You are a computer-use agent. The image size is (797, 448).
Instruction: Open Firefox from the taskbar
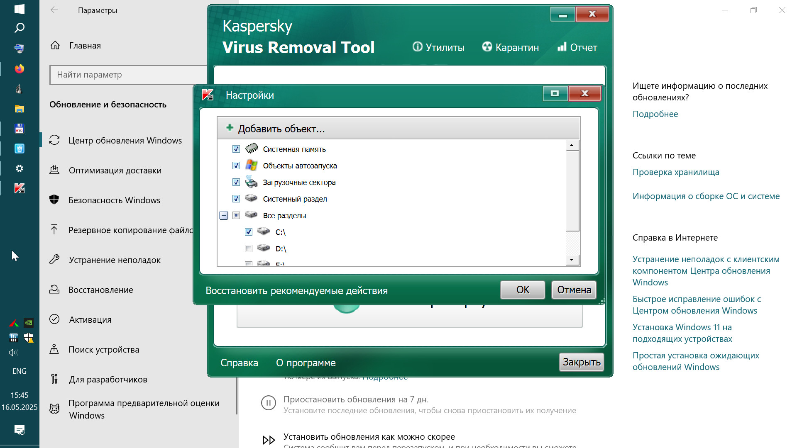[20, 69]
